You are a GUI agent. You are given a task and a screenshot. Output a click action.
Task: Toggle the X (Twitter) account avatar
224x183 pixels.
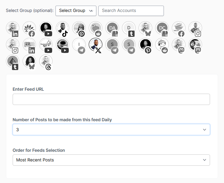(96, 45)
